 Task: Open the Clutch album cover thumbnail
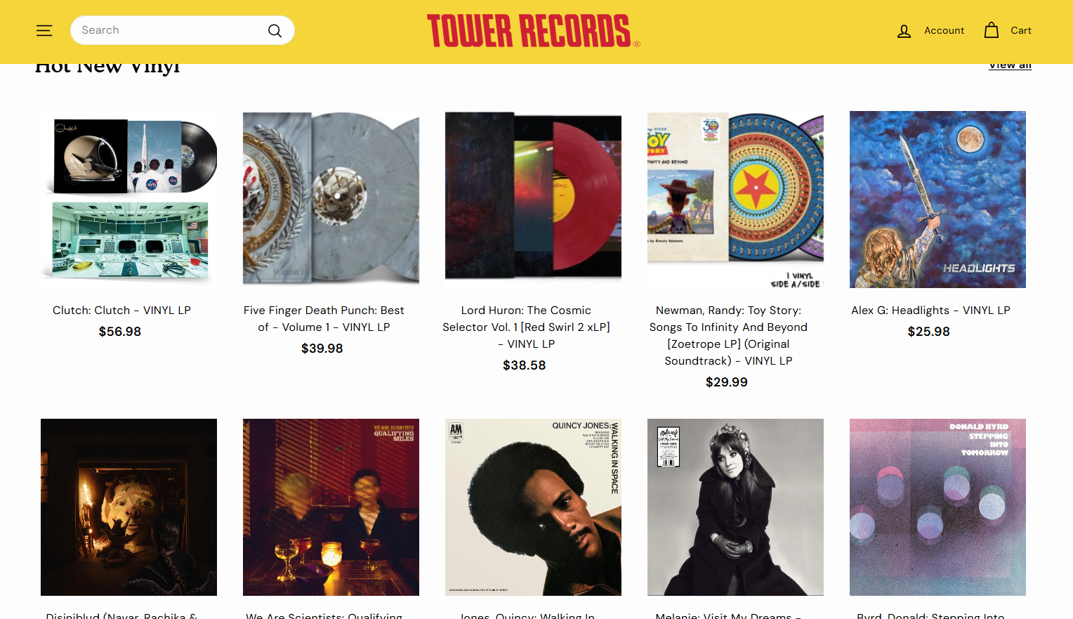tap(129, 200)
